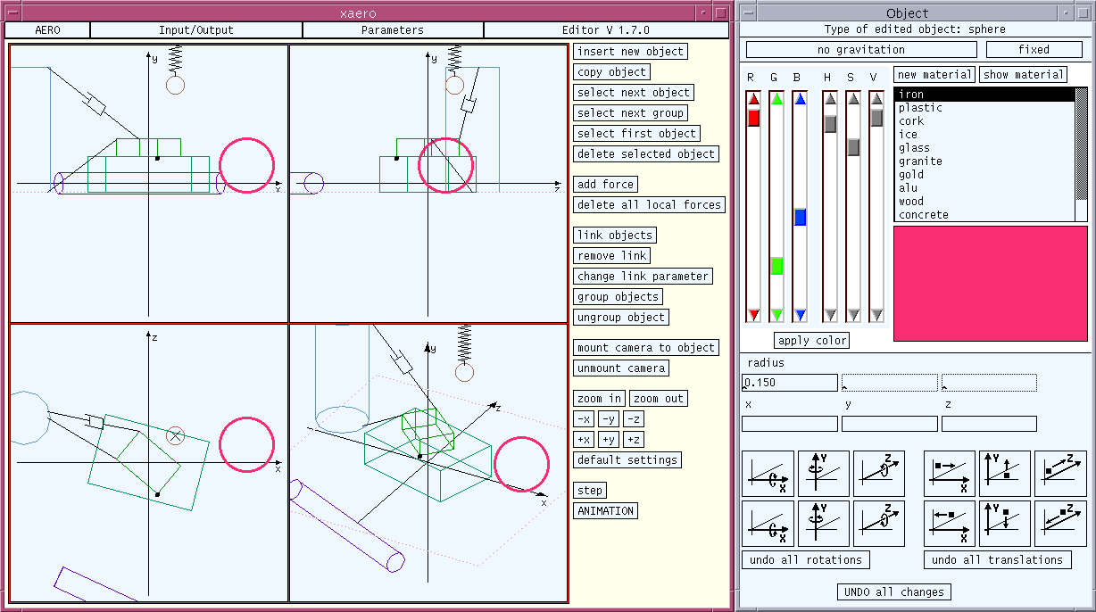
Task: Toggle the 'fixed' object state button
Action: tap(1033, 50)
